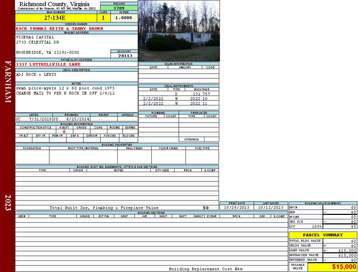Click the deeded owner name in red
This screenshot has height=272, width=358.
click(59, 29)
